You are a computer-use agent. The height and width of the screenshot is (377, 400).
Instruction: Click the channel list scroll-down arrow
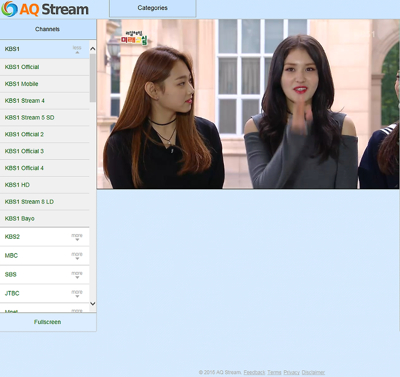point(93,304)
